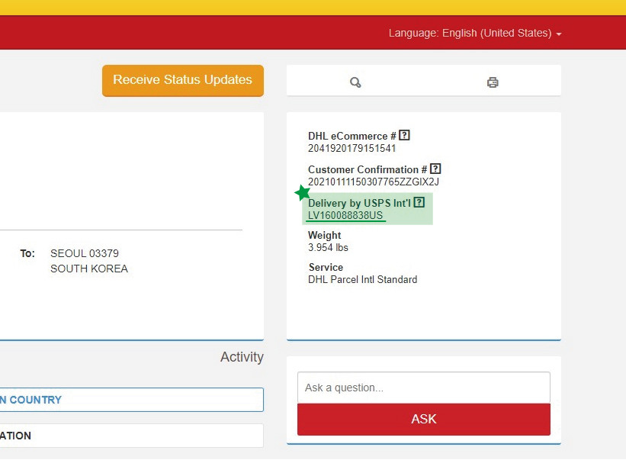Click the activity row ending in COUNTRY
Image resolution: width=626 pixels, height=460 pixels.
[x=131, y=400]
